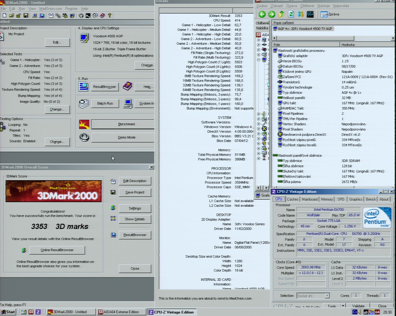The height and width of the screenshot is (316, 396).
Task: Open the Register menu in 3DMark2000
Action: (x=71, y=9)
